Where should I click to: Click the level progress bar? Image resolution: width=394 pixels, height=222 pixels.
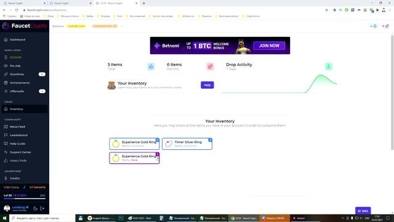[25, 199]
